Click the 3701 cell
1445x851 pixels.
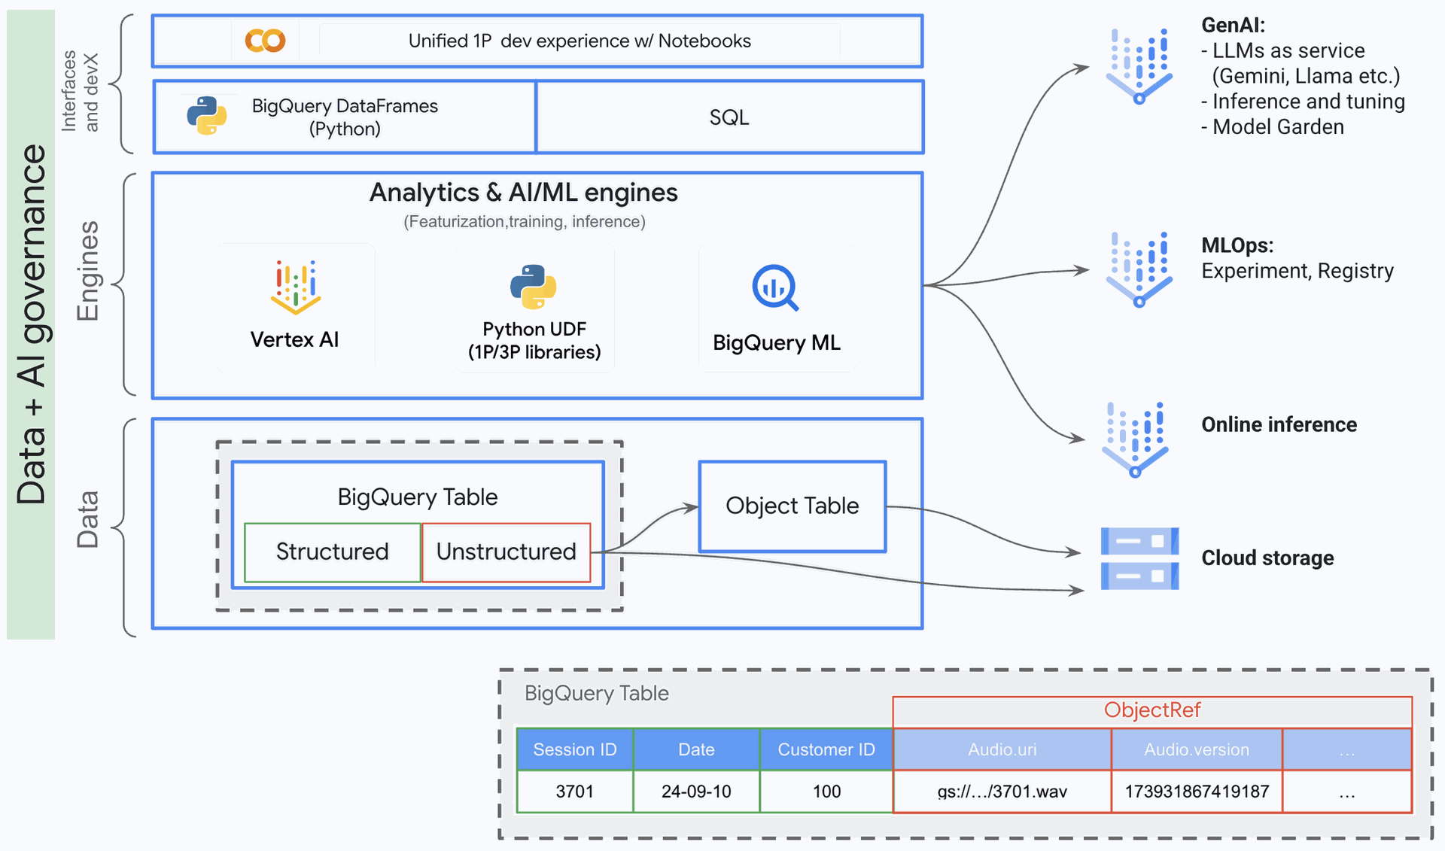[x=575, y=792]
